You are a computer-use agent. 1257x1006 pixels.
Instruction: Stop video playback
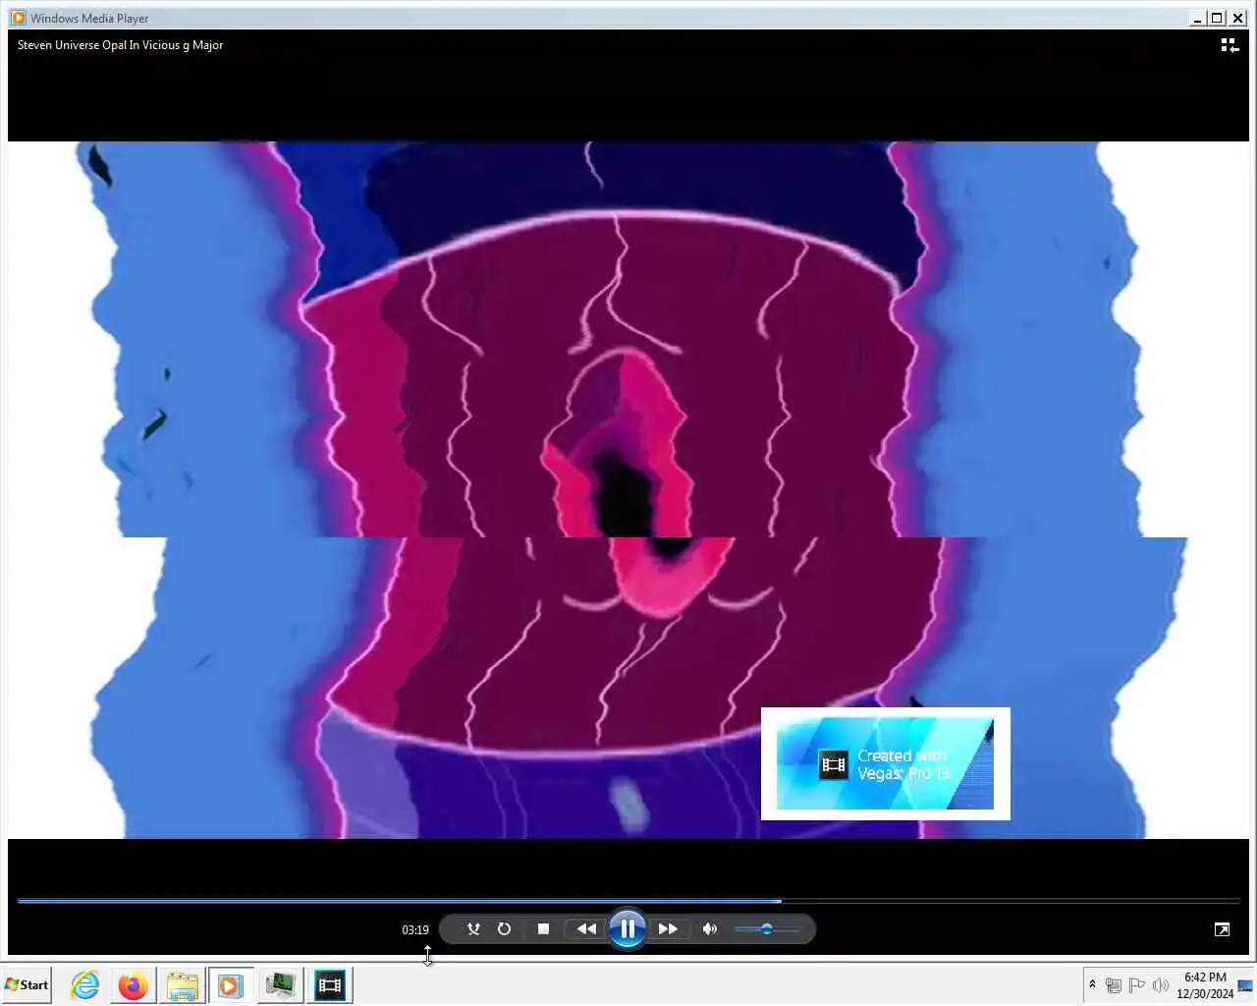coord(543,928)
